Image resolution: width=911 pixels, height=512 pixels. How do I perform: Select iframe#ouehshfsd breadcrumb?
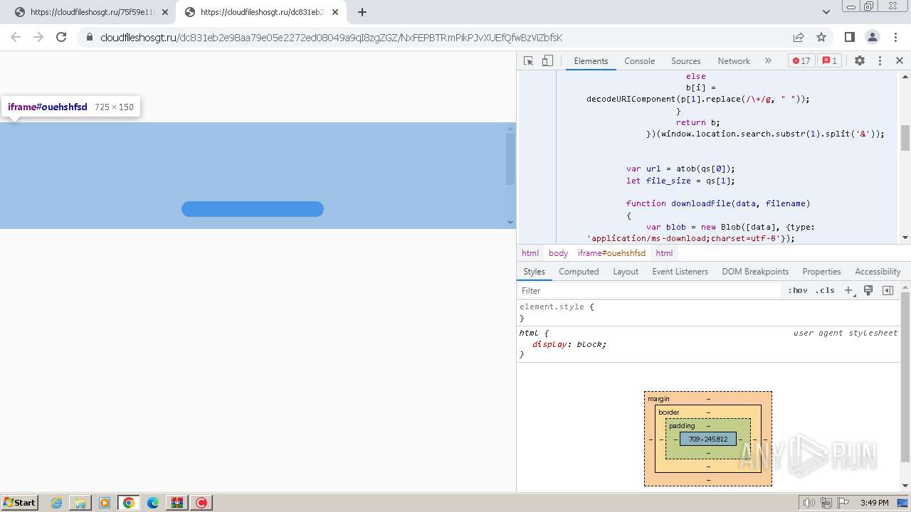pyautogui.click(x=611, y=253)
